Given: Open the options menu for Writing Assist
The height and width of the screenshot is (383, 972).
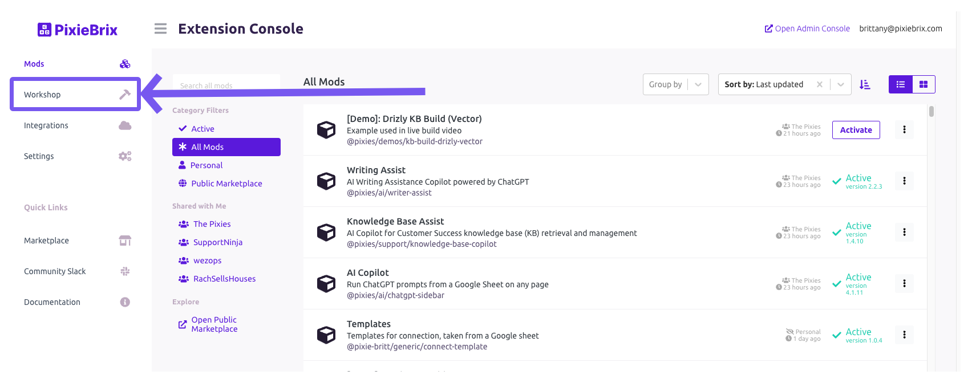Looking at the screenshot, I should pyautogui.click(x=904, y=181).
